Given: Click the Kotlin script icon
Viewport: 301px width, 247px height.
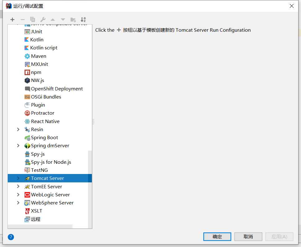Looking at the screenshot, I should pos(27,48).
